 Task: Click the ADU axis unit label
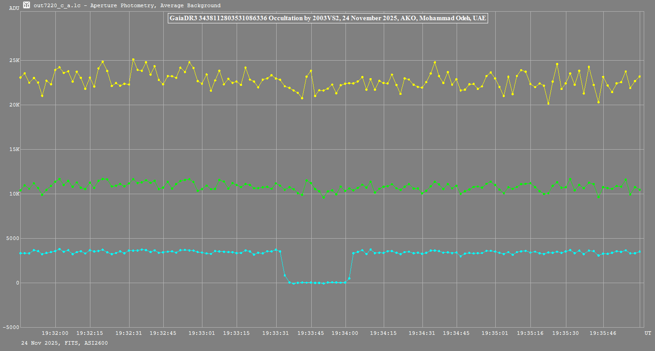pyautogui.click(x=14, y=8)
